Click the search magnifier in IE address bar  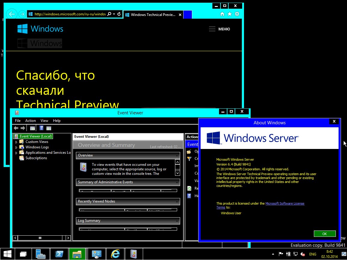tap(109, 14)
